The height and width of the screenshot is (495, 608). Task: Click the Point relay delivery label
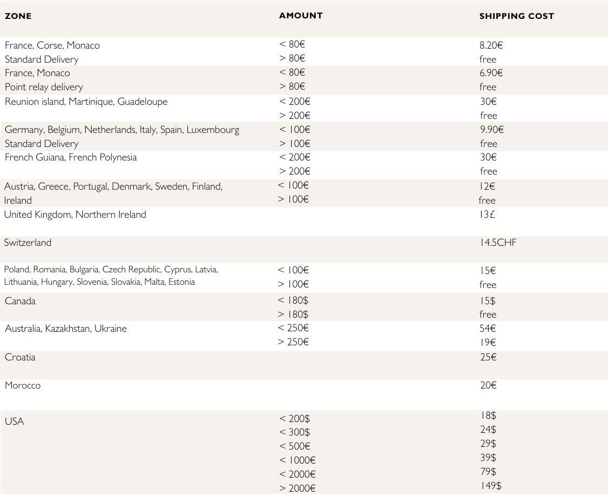pyautogui.click(x=44, y=87)
